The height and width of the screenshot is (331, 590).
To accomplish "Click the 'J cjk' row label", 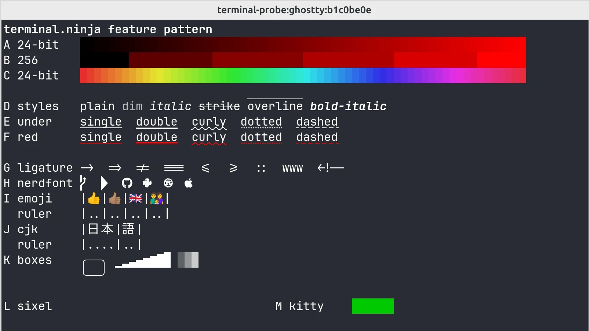I will pos(21,229).
